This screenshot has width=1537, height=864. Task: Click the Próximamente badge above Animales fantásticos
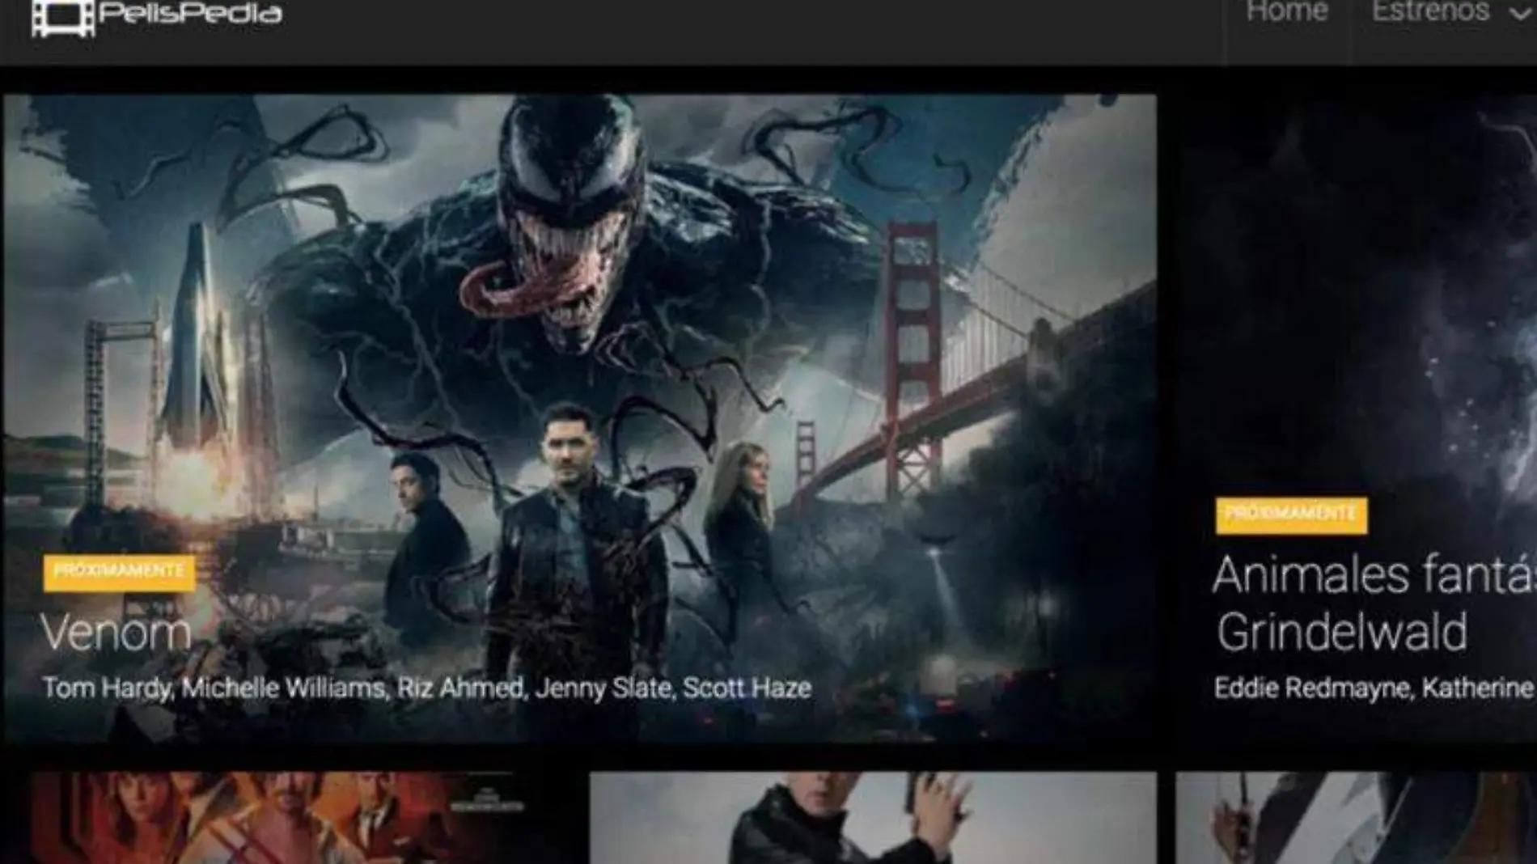(x=1291, y=515)
